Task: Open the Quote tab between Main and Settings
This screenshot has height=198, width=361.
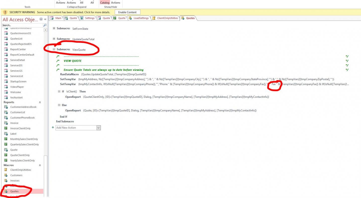Action: tap(71, 18)
